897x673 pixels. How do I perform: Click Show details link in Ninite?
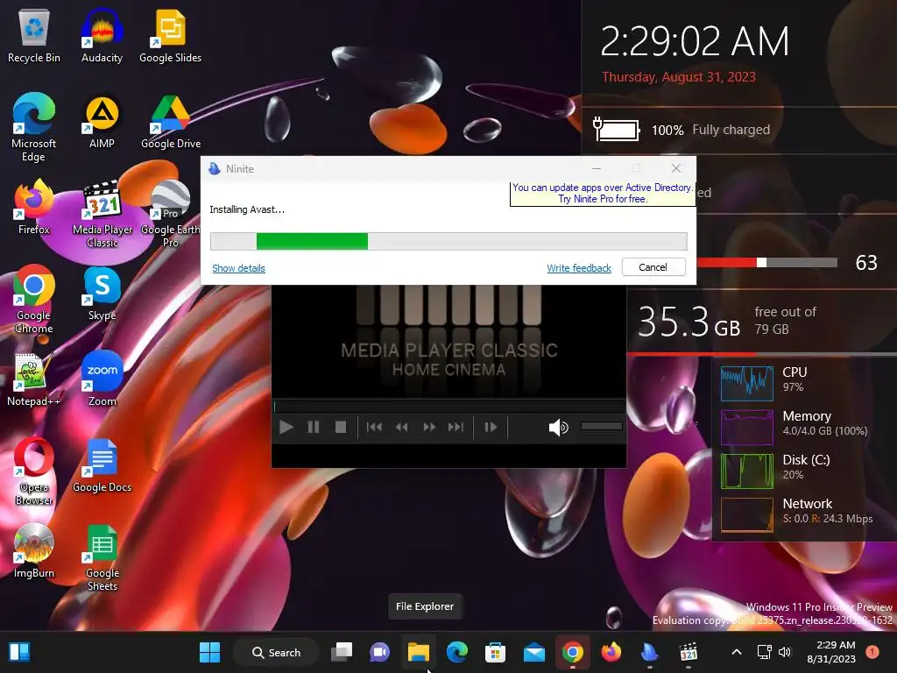(238, 268)
